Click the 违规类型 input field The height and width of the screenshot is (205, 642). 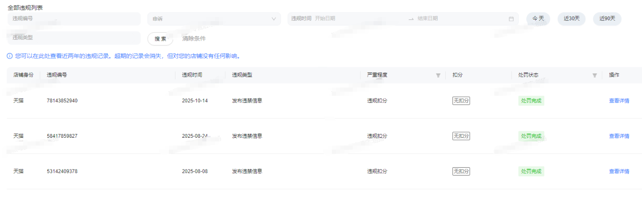click(74, 38)
